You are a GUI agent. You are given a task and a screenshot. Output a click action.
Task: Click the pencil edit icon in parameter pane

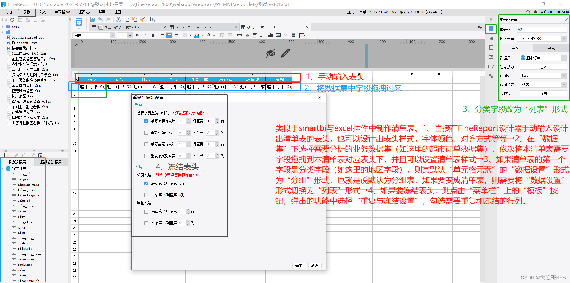click(x=286, y=53)
